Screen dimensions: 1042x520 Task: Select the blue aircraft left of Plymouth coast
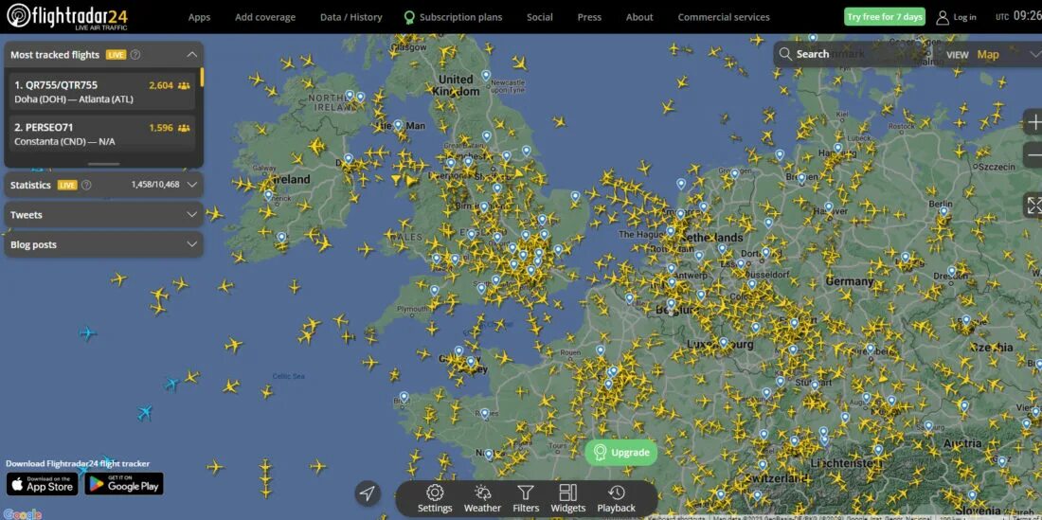[88, 332]
